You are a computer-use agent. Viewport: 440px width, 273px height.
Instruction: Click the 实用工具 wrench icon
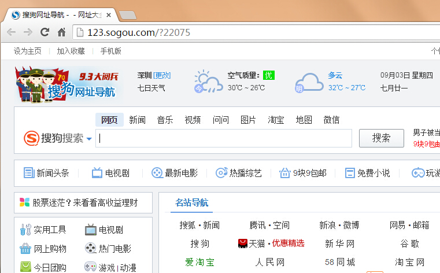25,230
